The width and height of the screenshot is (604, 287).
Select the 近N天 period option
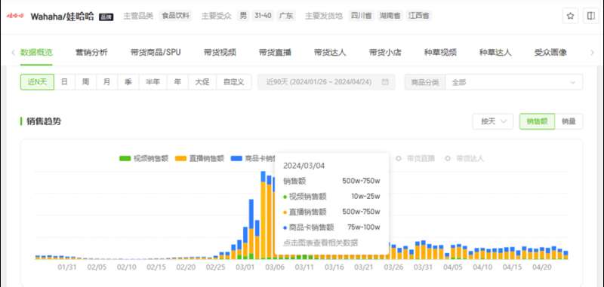click(x=37, y=82)
